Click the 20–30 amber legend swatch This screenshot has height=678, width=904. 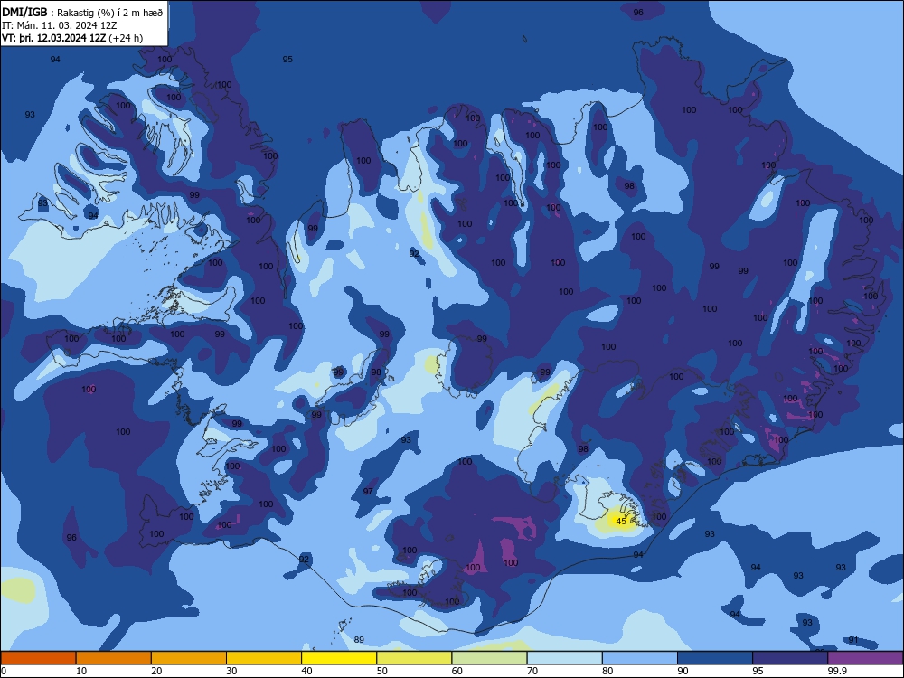[x=189, y=658]
